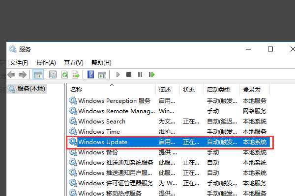Click 提供 ... description of Windows 备份
295x196 pixels.
pos(168,152)
